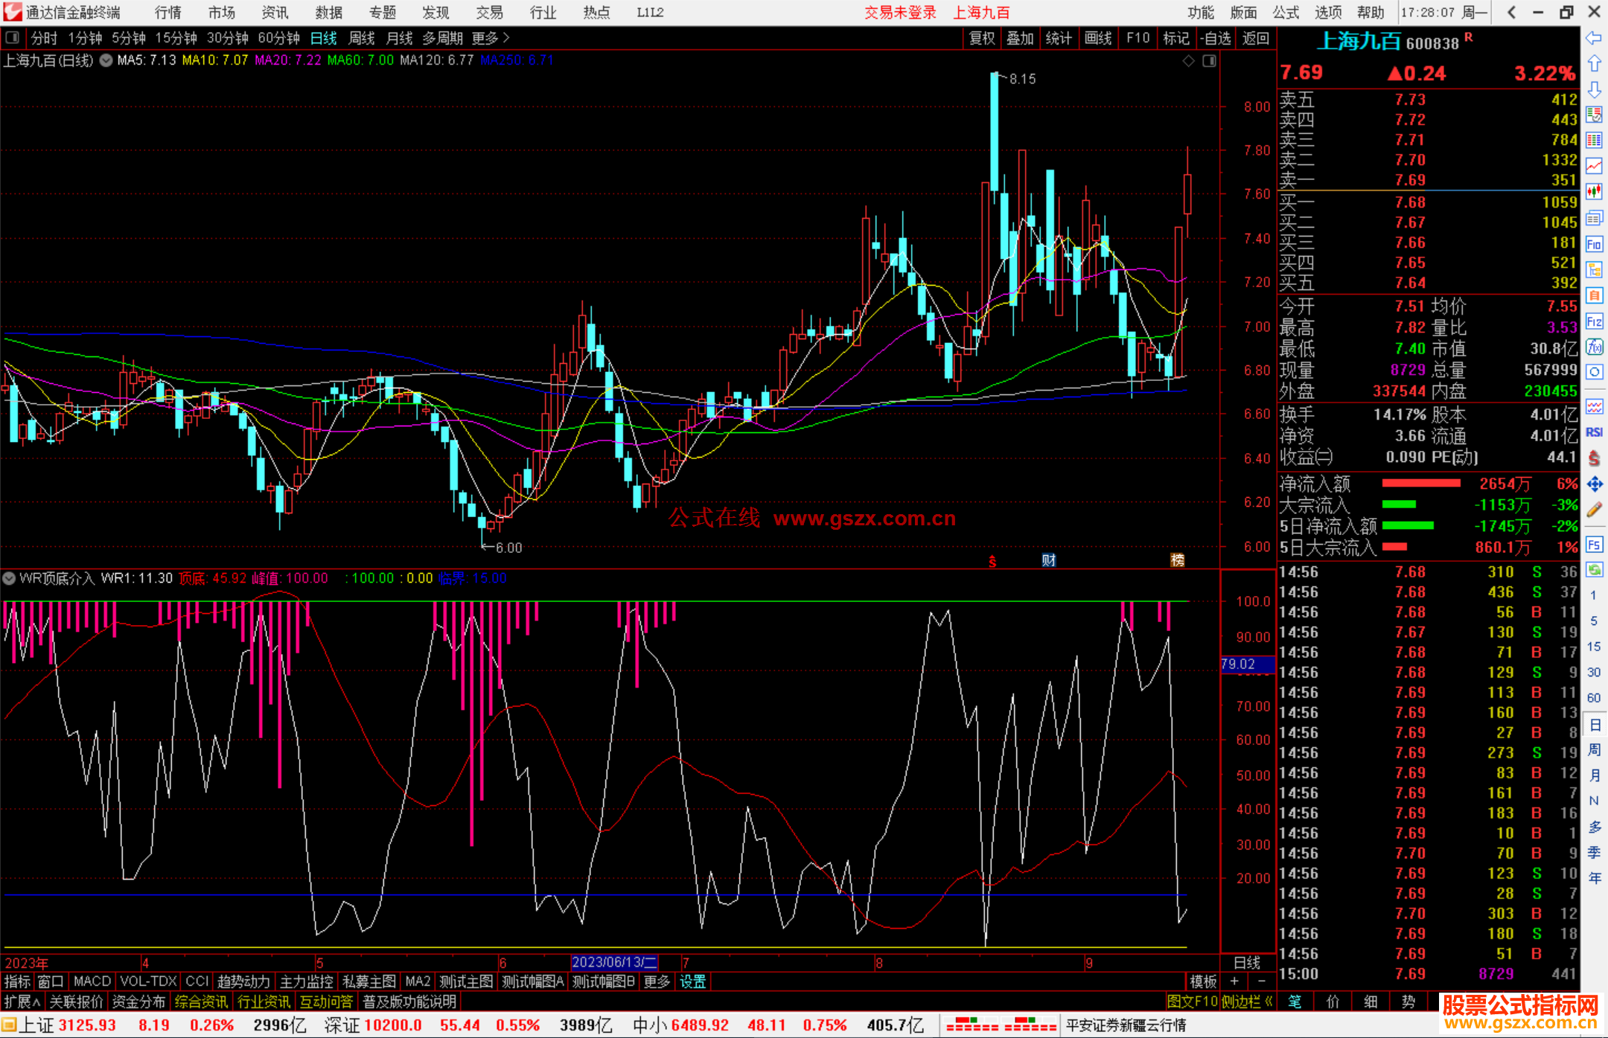Expand the 扩展 panel at bottom left
Image resolution: width=1608 pixels, height=1038 pixels.
pos(22,1002)
